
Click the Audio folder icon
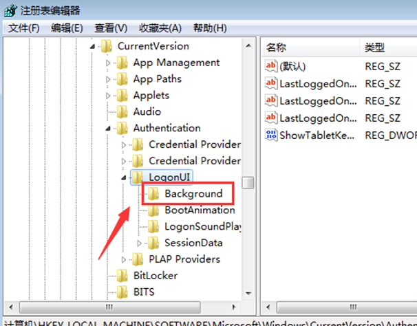122,112
